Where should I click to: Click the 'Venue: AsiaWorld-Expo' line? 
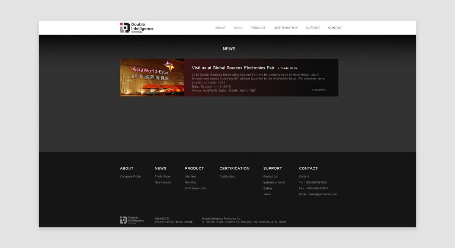[x=209, y=91]
